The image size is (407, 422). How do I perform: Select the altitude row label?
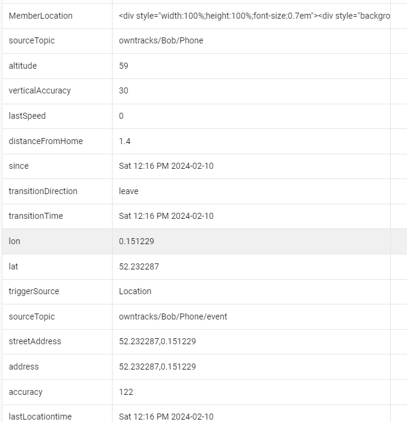pos(23,66)
